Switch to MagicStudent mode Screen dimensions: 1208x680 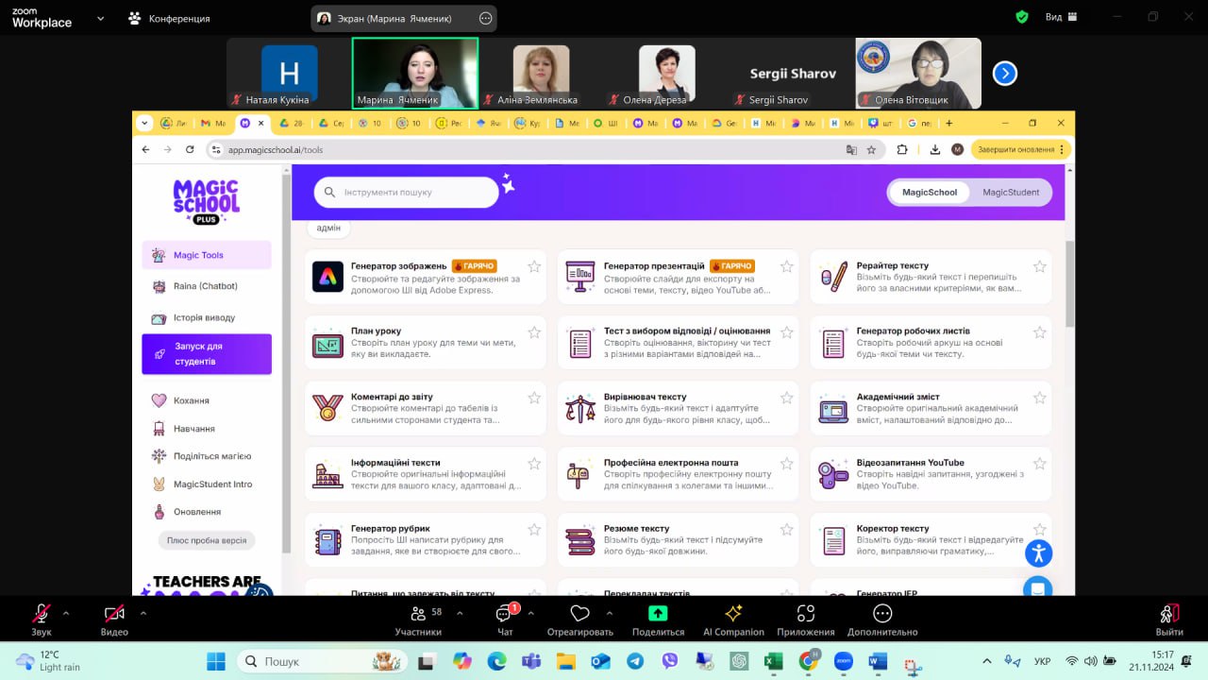pos(1011,192)
